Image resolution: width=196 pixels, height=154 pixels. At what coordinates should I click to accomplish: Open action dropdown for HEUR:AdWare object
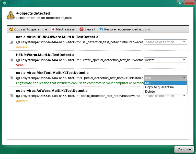tap(165, 42)
